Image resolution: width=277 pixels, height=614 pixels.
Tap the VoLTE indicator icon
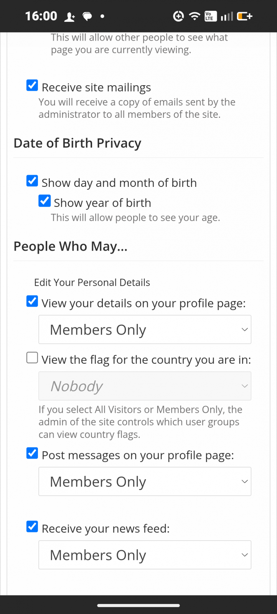tap(210, 16)
